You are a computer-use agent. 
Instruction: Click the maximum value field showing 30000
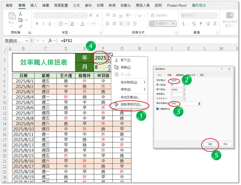(x=177, y=90)
